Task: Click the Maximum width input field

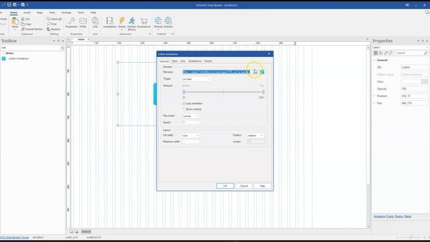Action: coord(191,142)
